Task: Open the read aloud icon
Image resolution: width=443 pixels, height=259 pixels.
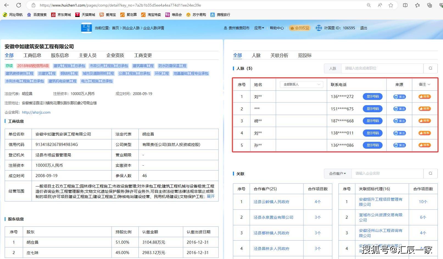Action: tap(380, 5)
